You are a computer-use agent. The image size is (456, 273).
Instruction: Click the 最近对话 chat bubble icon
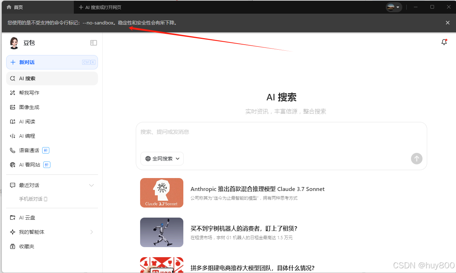pyautogui.click(x=13, y=185)
